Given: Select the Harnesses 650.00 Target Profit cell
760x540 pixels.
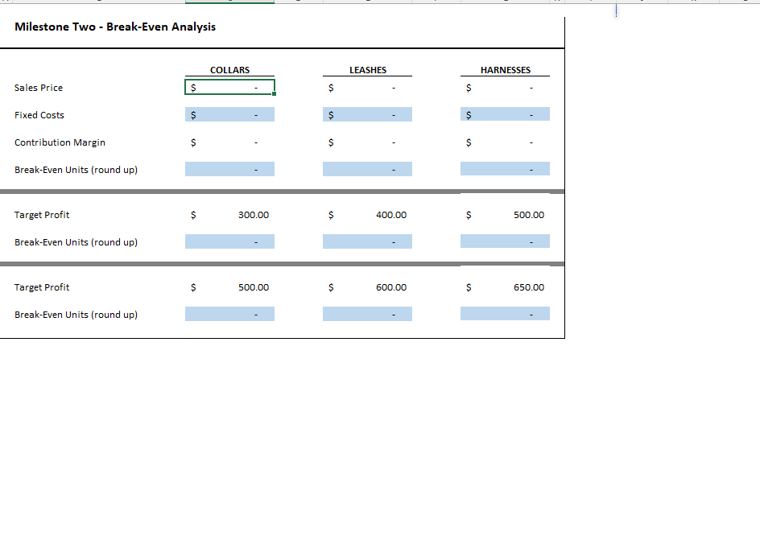Looking at the screenshot, I should 505,287.
